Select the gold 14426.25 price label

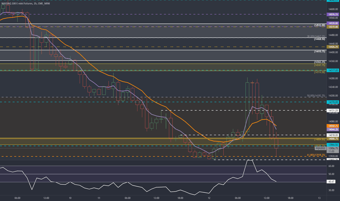333,47
